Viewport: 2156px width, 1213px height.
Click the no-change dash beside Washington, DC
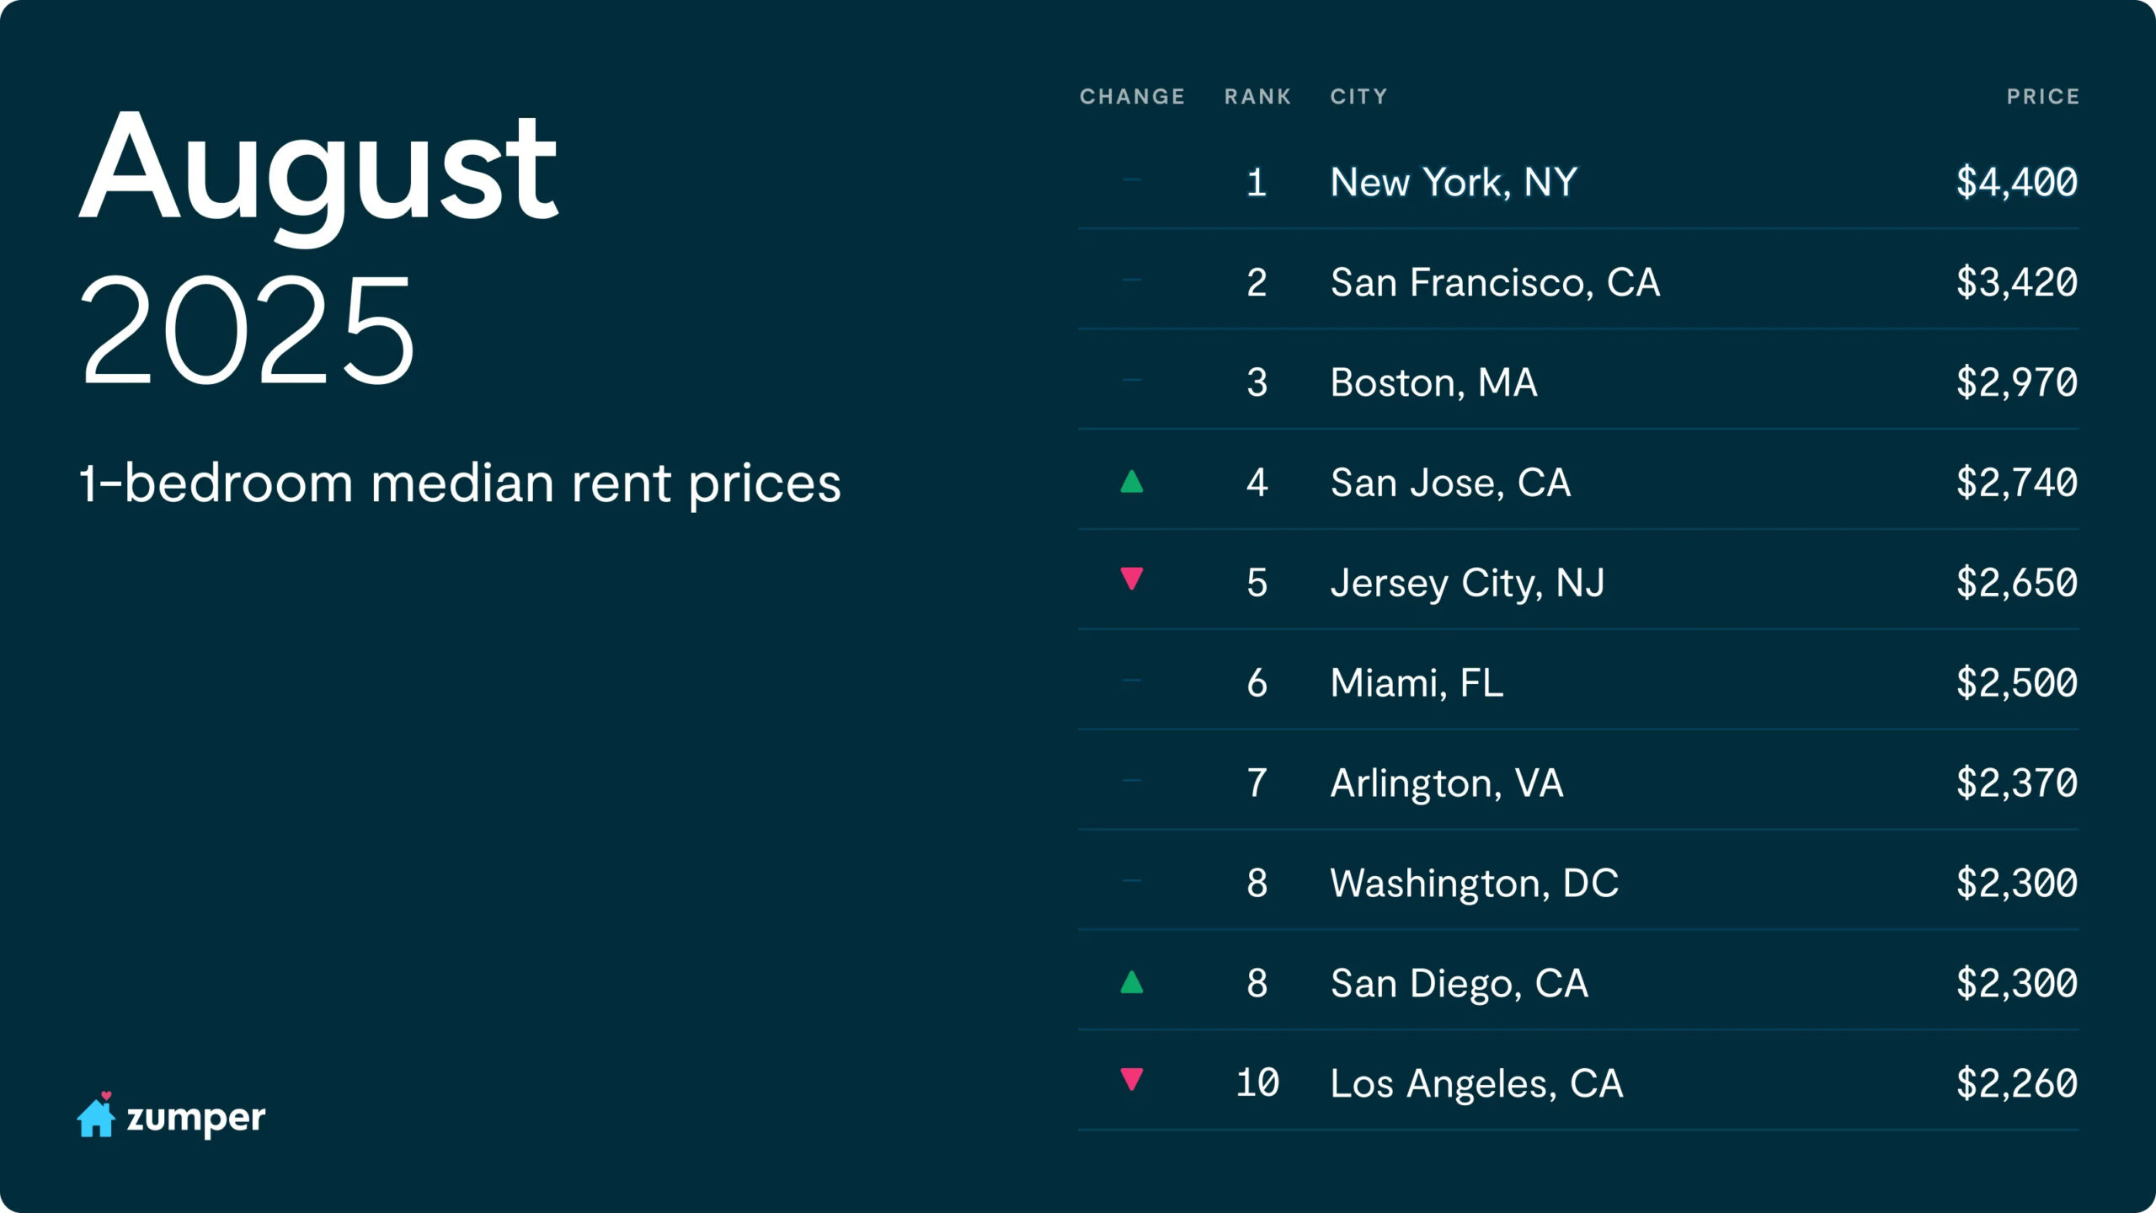[x=1131, y=881]
